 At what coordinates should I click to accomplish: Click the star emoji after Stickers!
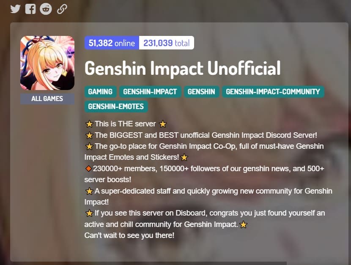coord(184,157)
